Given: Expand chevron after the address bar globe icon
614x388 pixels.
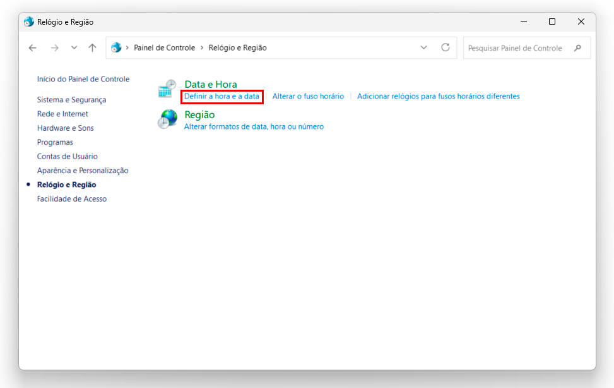Looking at the screenshot, I should tap(127, 48).
